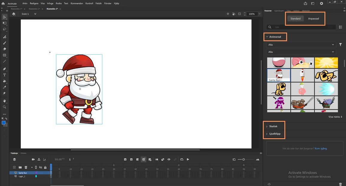
Task: Click the share/publish icon at top right
Action: pyautogui.click(x=305, y=3)
